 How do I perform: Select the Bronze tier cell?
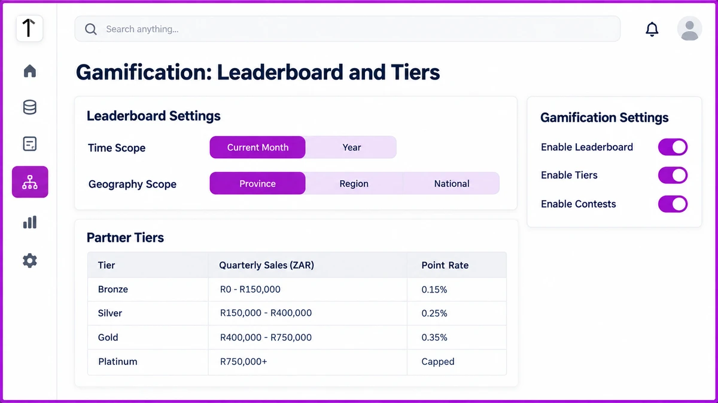(x=148, y=290)
